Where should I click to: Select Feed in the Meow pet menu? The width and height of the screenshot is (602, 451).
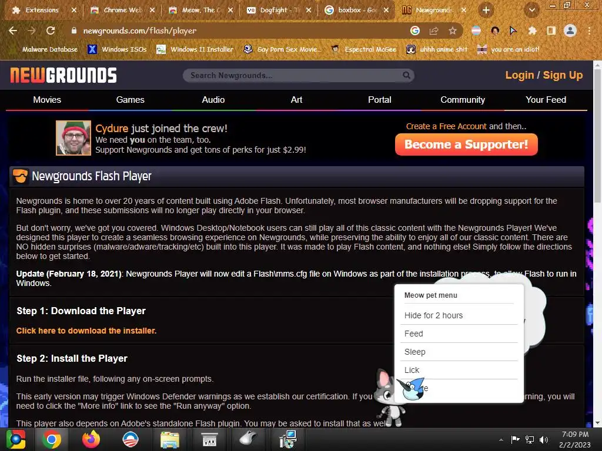pos(459,334)
